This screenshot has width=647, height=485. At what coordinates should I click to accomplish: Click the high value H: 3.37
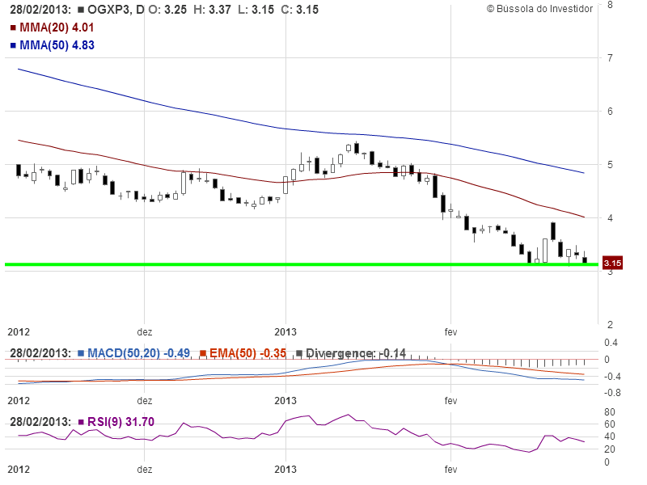click(x=212, y=10)
